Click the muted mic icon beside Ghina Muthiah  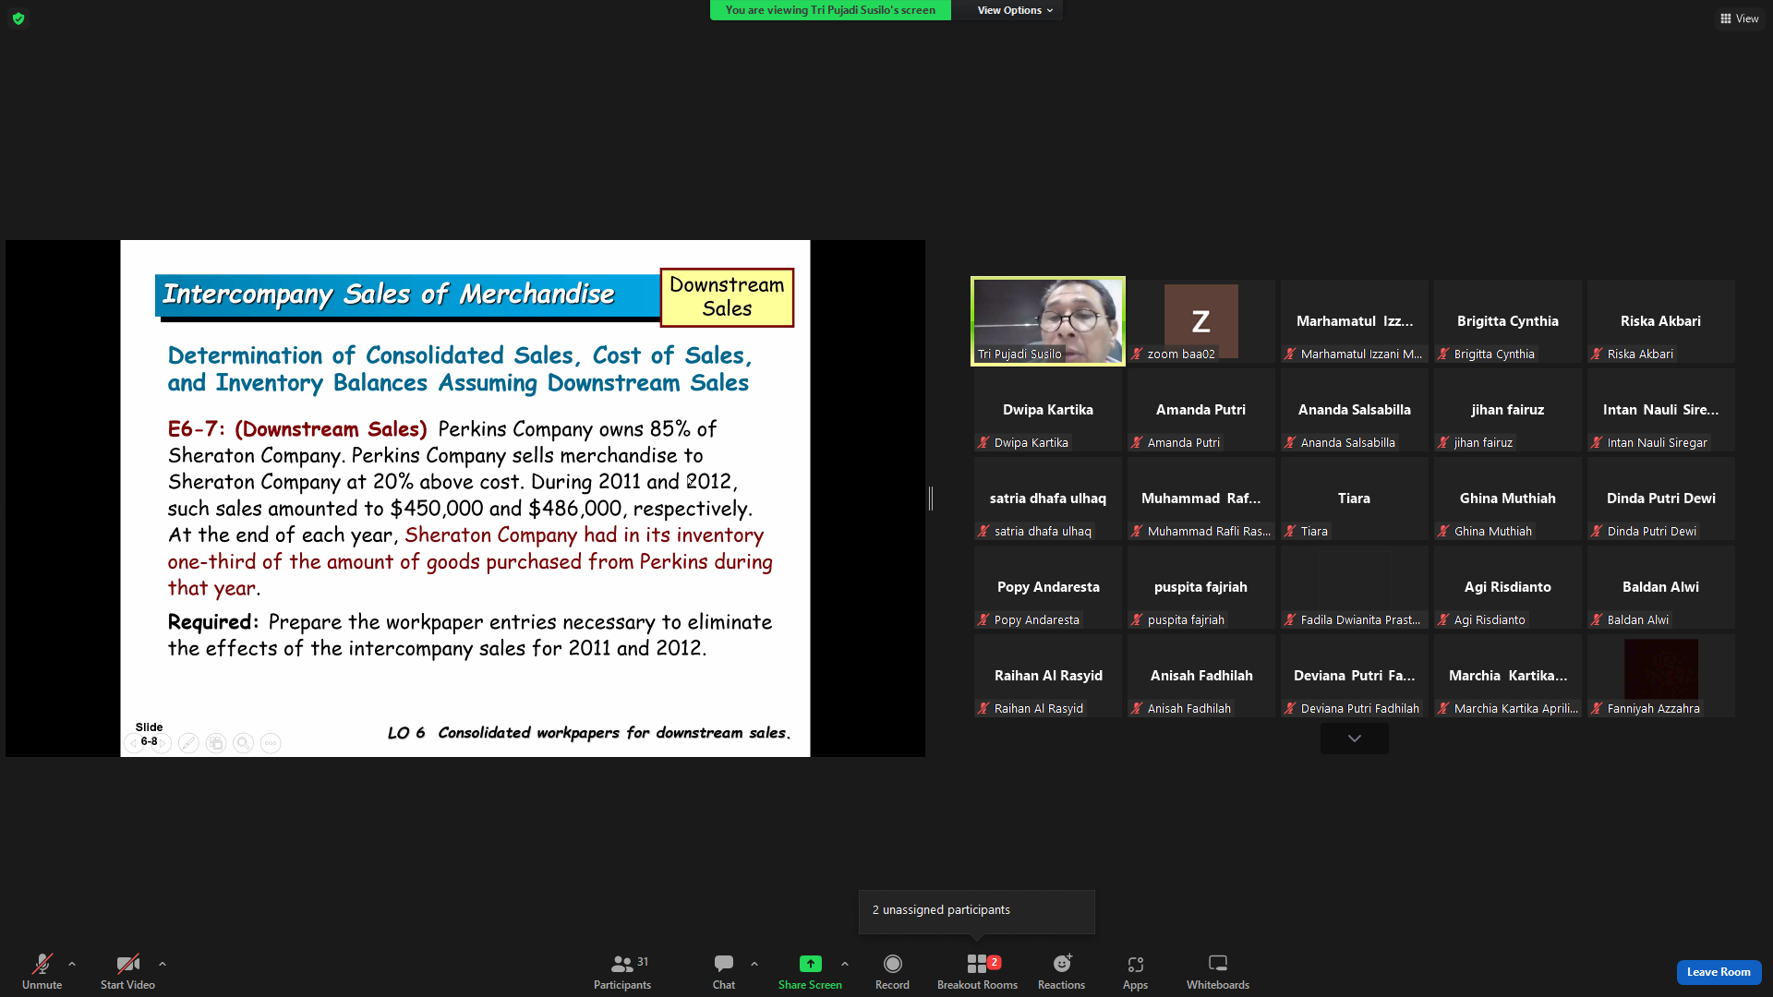[1443, 532]
